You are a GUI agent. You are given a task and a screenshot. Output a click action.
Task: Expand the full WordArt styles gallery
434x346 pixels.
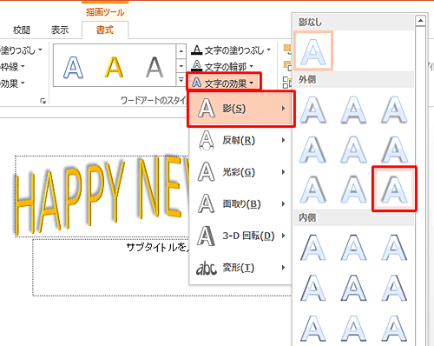click(181, 79)
